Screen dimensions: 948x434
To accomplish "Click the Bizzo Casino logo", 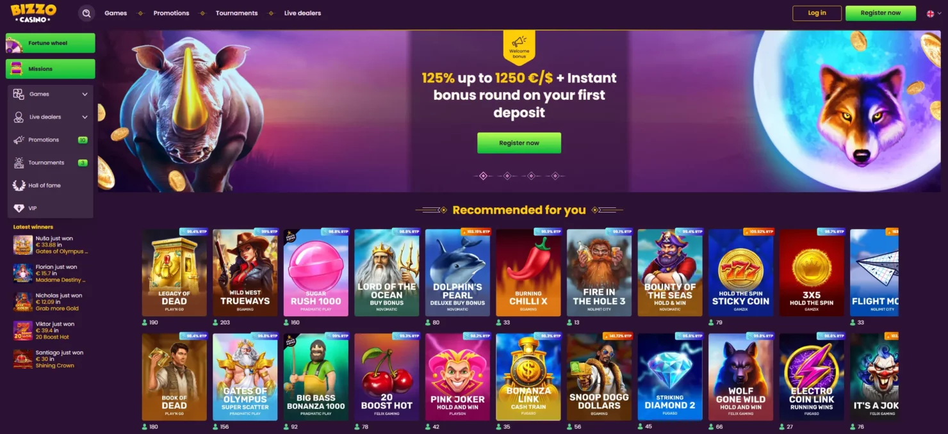I will coord(33,13).
